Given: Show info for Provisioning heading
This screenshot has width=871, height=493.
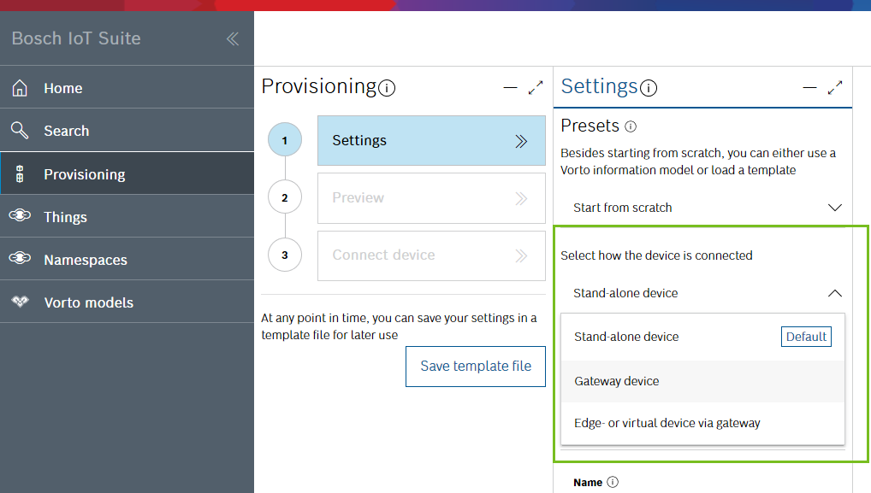Looking at the screenshot, I should (x=387, y=88).
